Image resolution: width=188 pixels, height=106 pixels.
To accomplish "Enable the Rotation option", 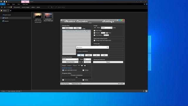I will click(95, 33).
